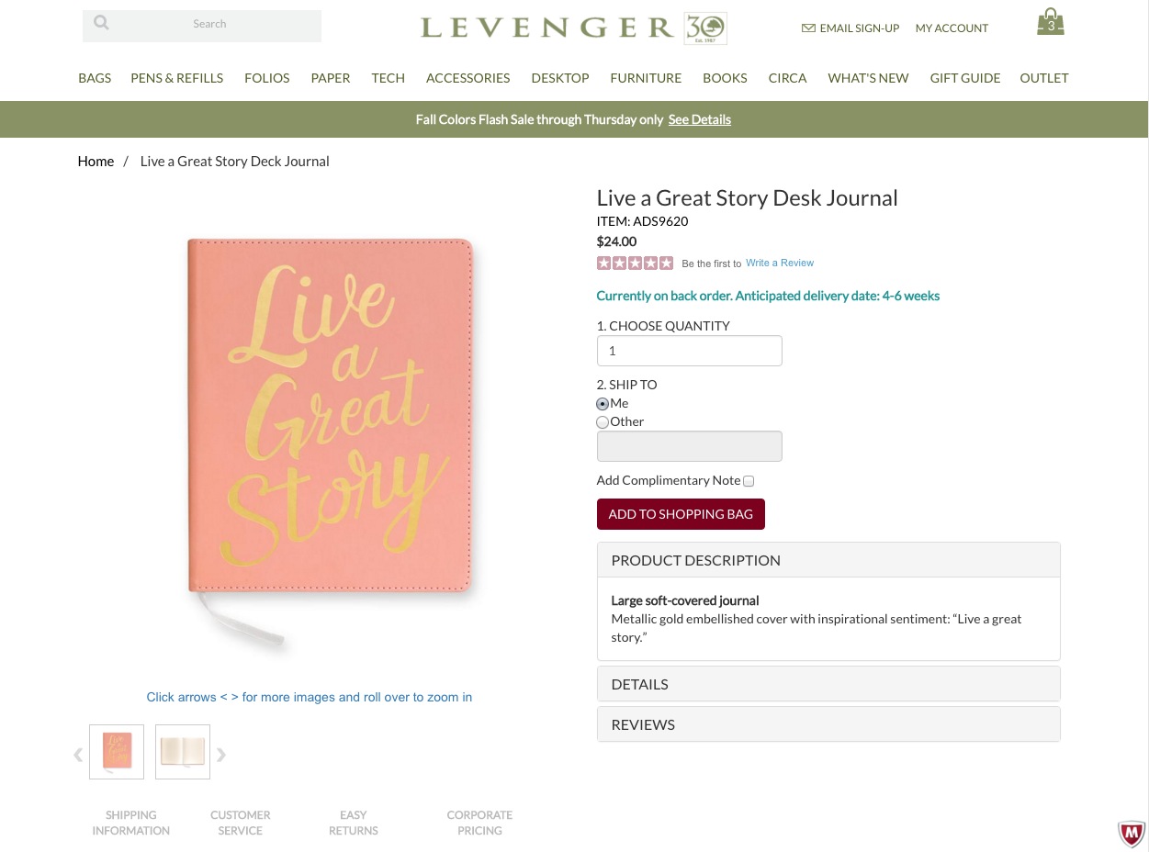This screenshot has width=1149, height=852.
Task: Click the Choose Quantity input field
Action: [x=689, y=351]
